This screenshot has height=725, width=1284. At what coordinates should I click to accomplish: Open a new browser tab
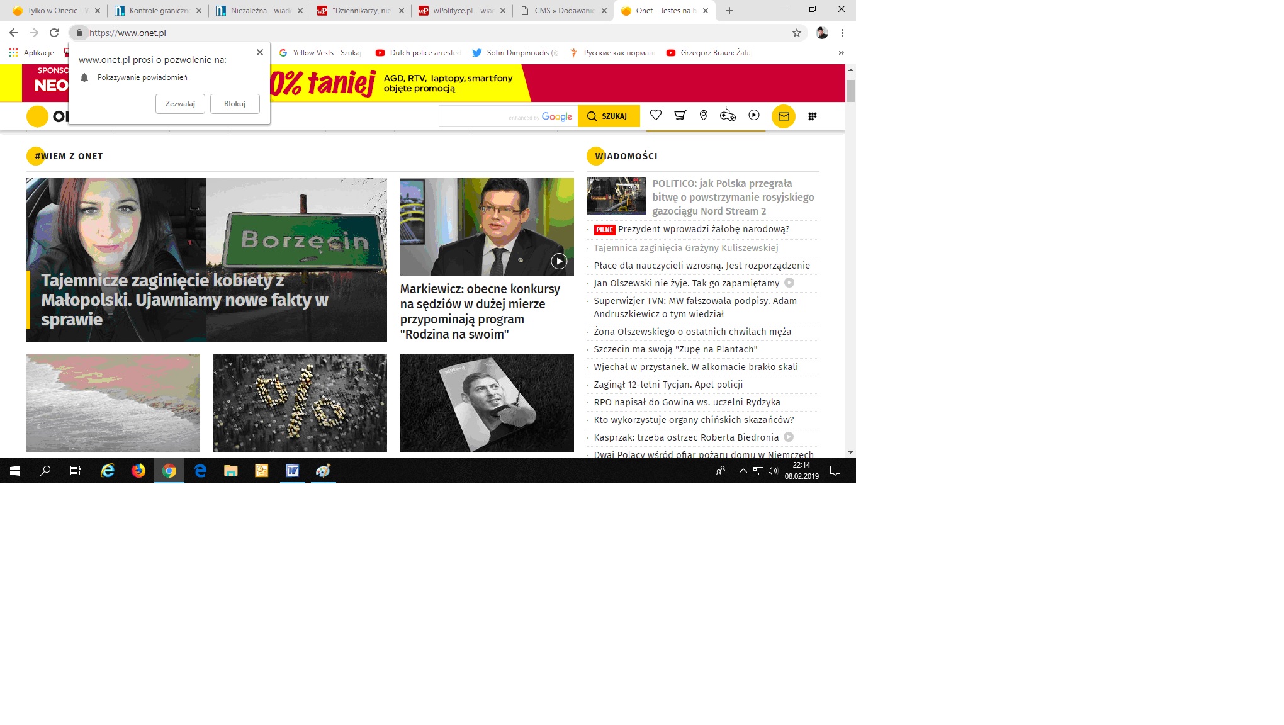click(x=729, y=11)
